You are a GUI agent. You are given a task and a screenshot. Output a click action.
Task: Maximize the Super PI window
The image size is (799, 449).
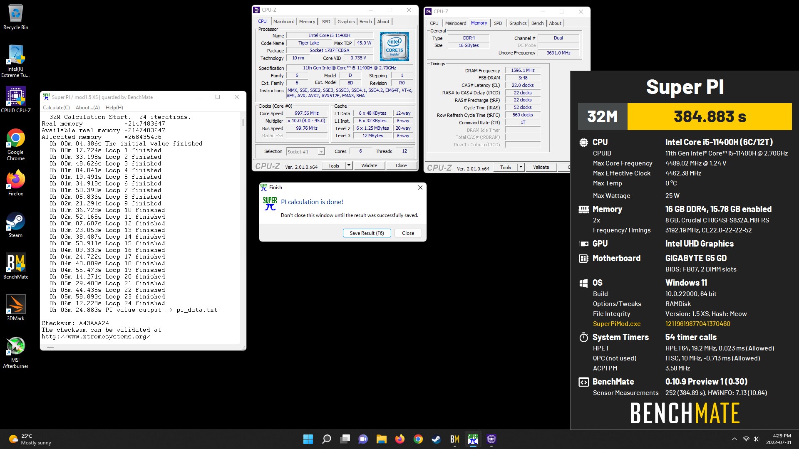[x=217, y=97]
